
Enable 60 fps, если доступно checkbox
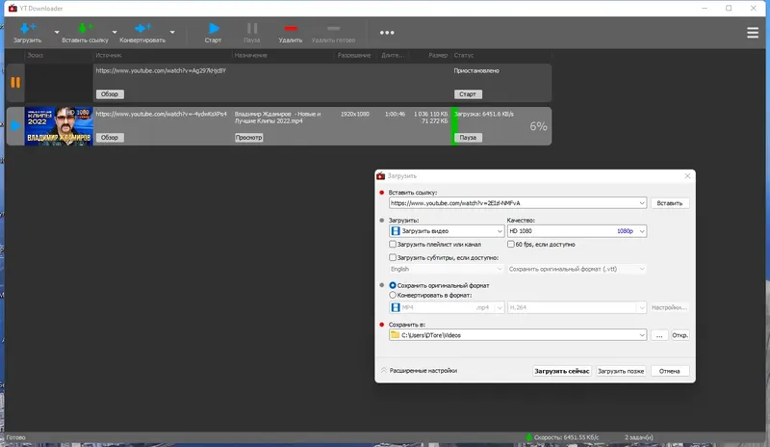click(511, 245)
